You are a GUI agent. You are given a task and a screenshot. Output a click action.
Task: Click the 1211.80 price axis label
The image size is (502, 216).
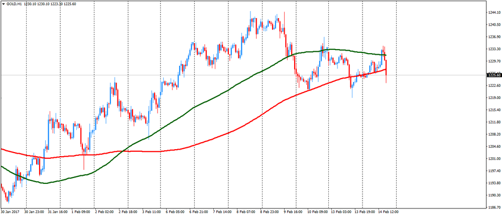pyautogui.click(x=494, y=123)
